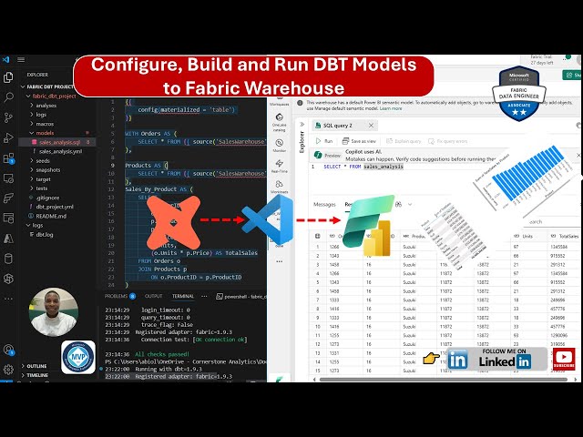The image size is (583, 437).
Task: Run the SQL query
Action: 324,141
